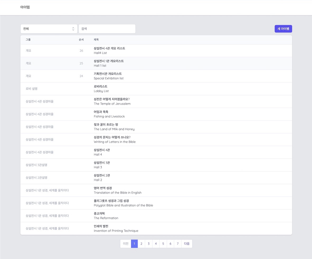Go to page 2 in pagination
312x259 pixels.
tap(141, 244)
